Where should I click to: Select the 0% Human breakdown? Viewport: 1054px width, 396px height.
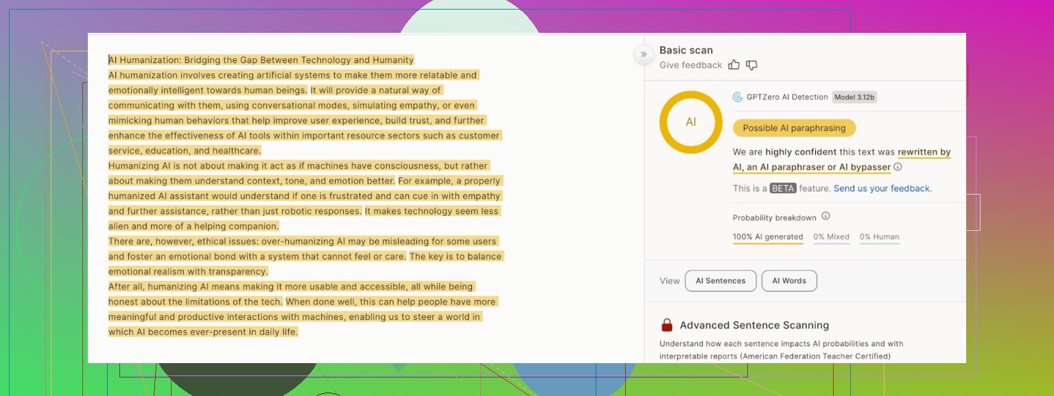pos(879,237)
